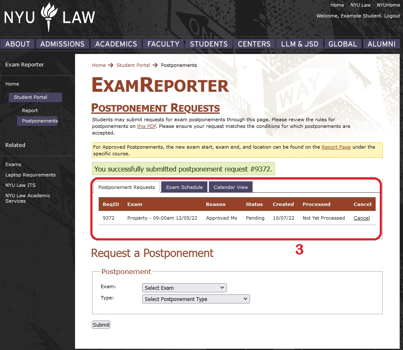This screenshot has width=403, height=350.
Task: Open Student Portal in the sidebar
Action: pos(31,97)
